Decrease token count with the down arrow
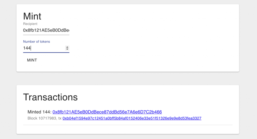 tap(67, 49)
